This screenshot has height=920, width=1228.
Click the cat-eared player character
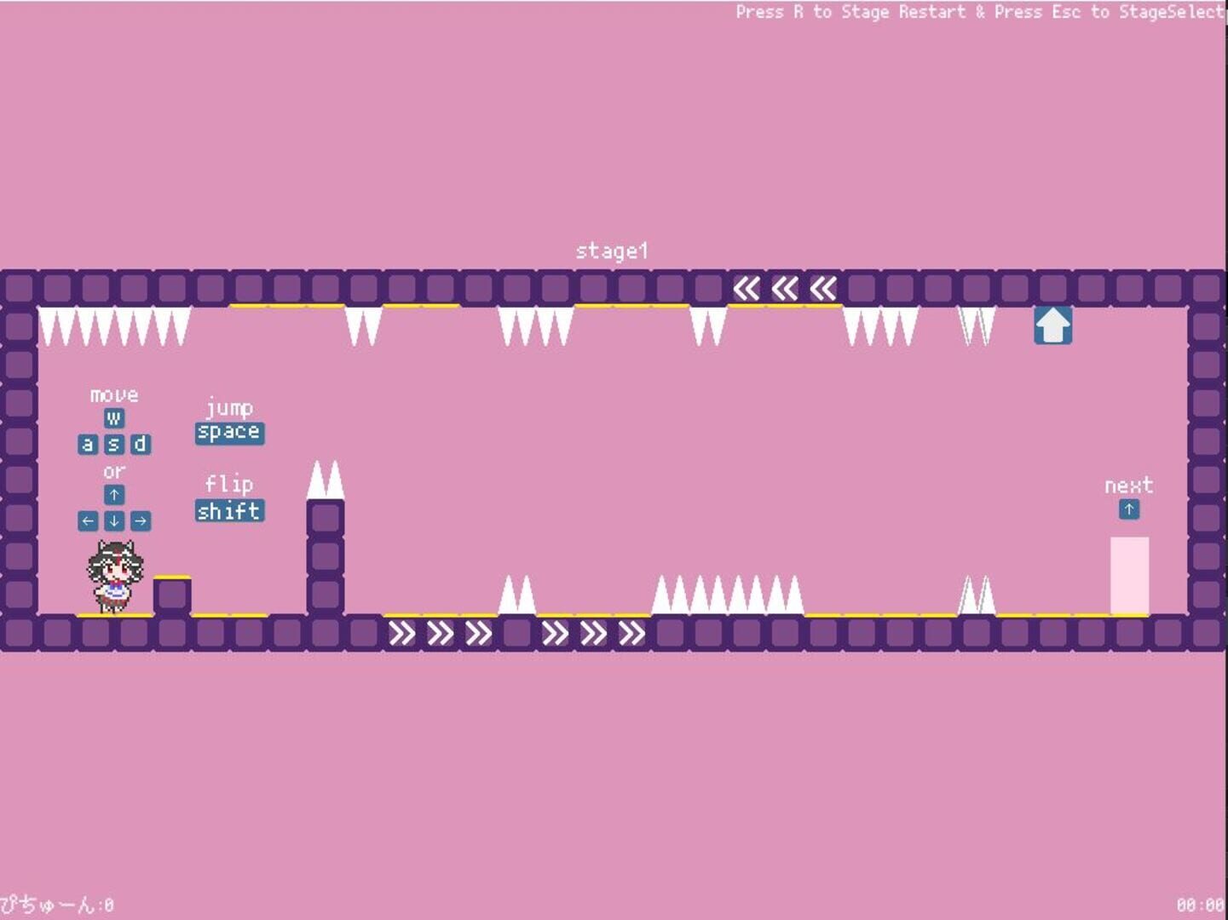[x=115, y=576]
